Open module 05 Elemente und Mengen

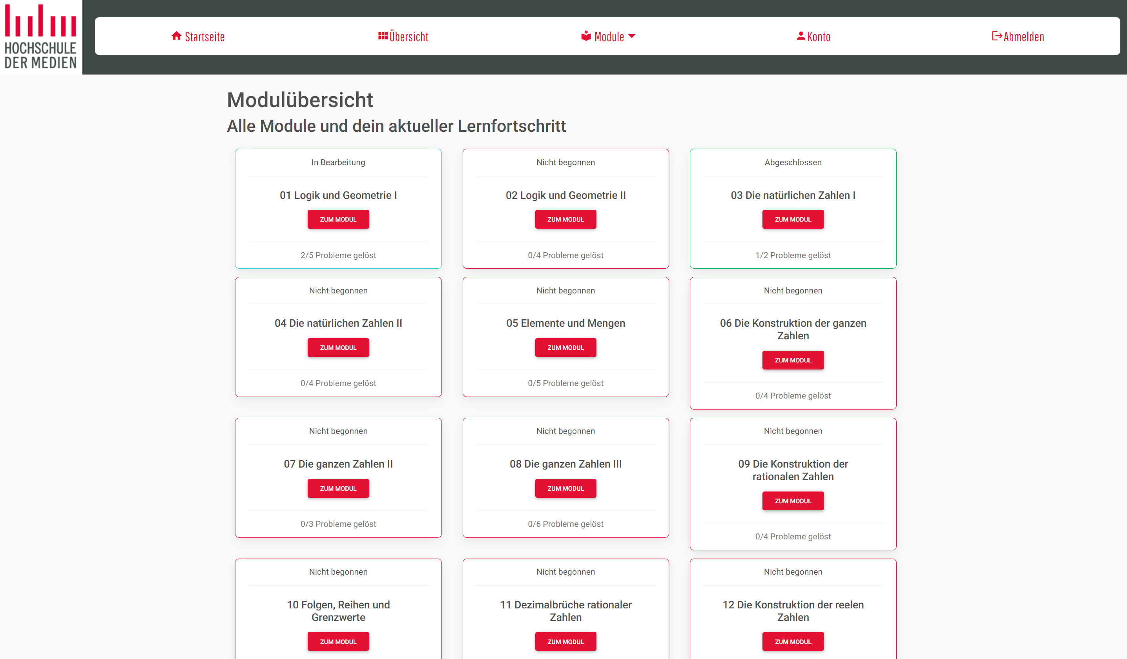pyautogui.click(x=566, y=348)
